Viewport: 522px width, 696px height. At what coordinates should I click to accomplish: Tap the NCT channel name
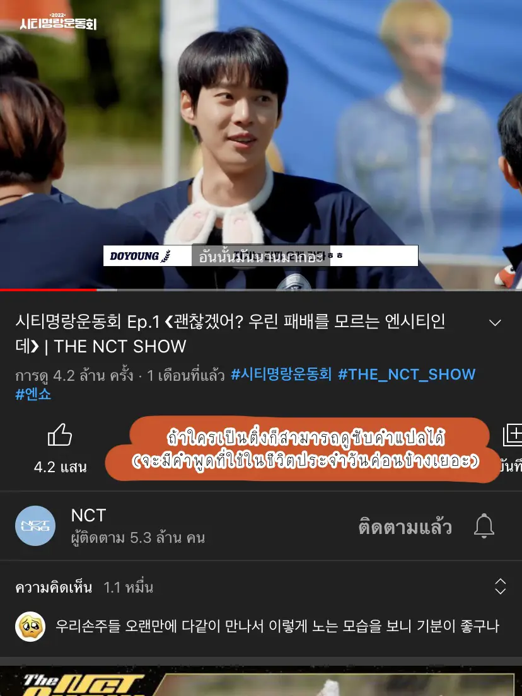coord(88,515)
